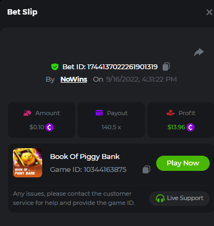Open the NoWins user profile link

[74, 79]
